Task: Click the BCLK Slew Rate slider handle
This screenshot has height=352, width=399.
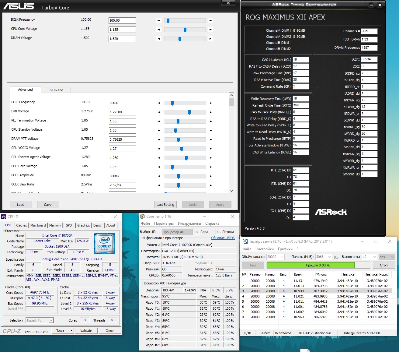Action: (x=179, y=185)
